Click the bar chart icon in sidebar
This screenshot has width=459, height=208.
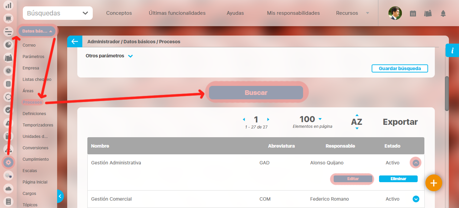click(8, 5)
